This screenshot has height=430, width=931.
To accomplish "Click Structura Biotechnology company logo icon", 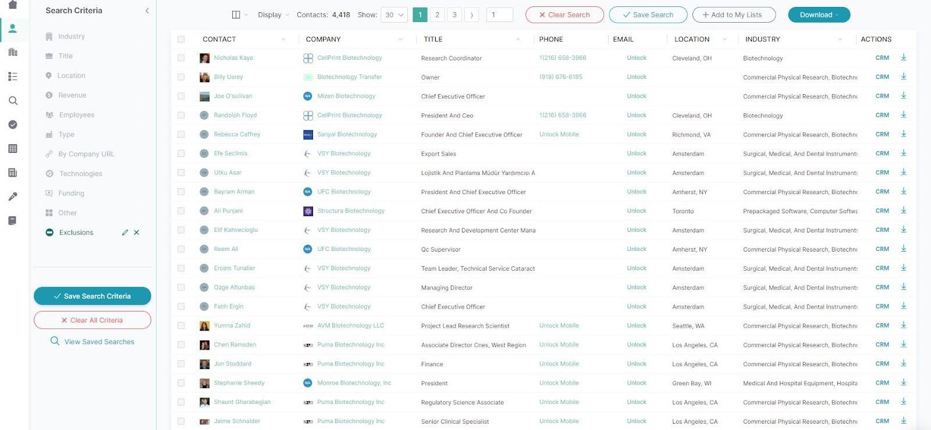I will tap(308, 211).
